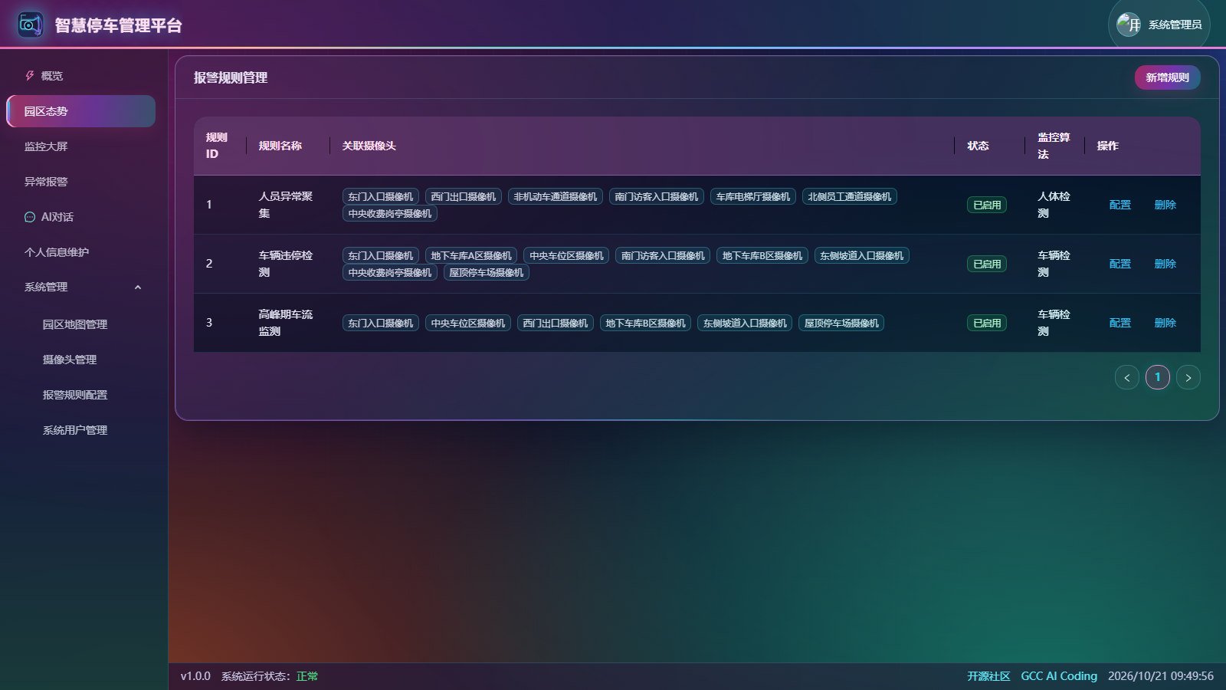This screenshot has width=1226, height=690.
Task: Go to next page arrow
Action: pos(1188,377)
